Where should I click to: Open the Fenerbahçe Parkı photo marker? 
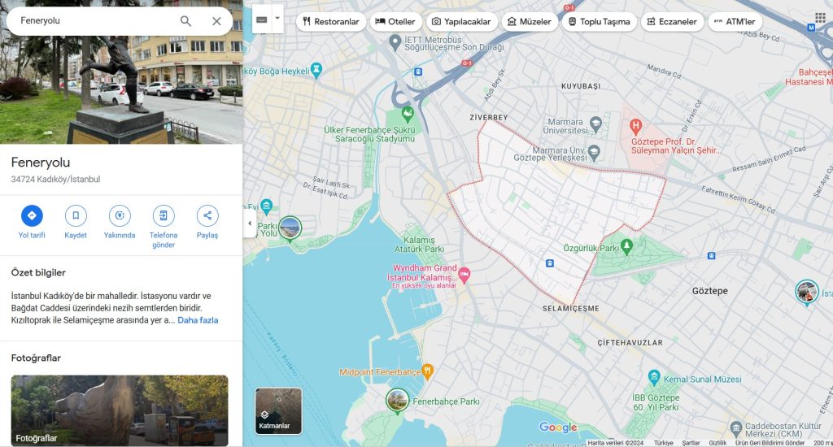pyautogui.click(x=397, y=401)
